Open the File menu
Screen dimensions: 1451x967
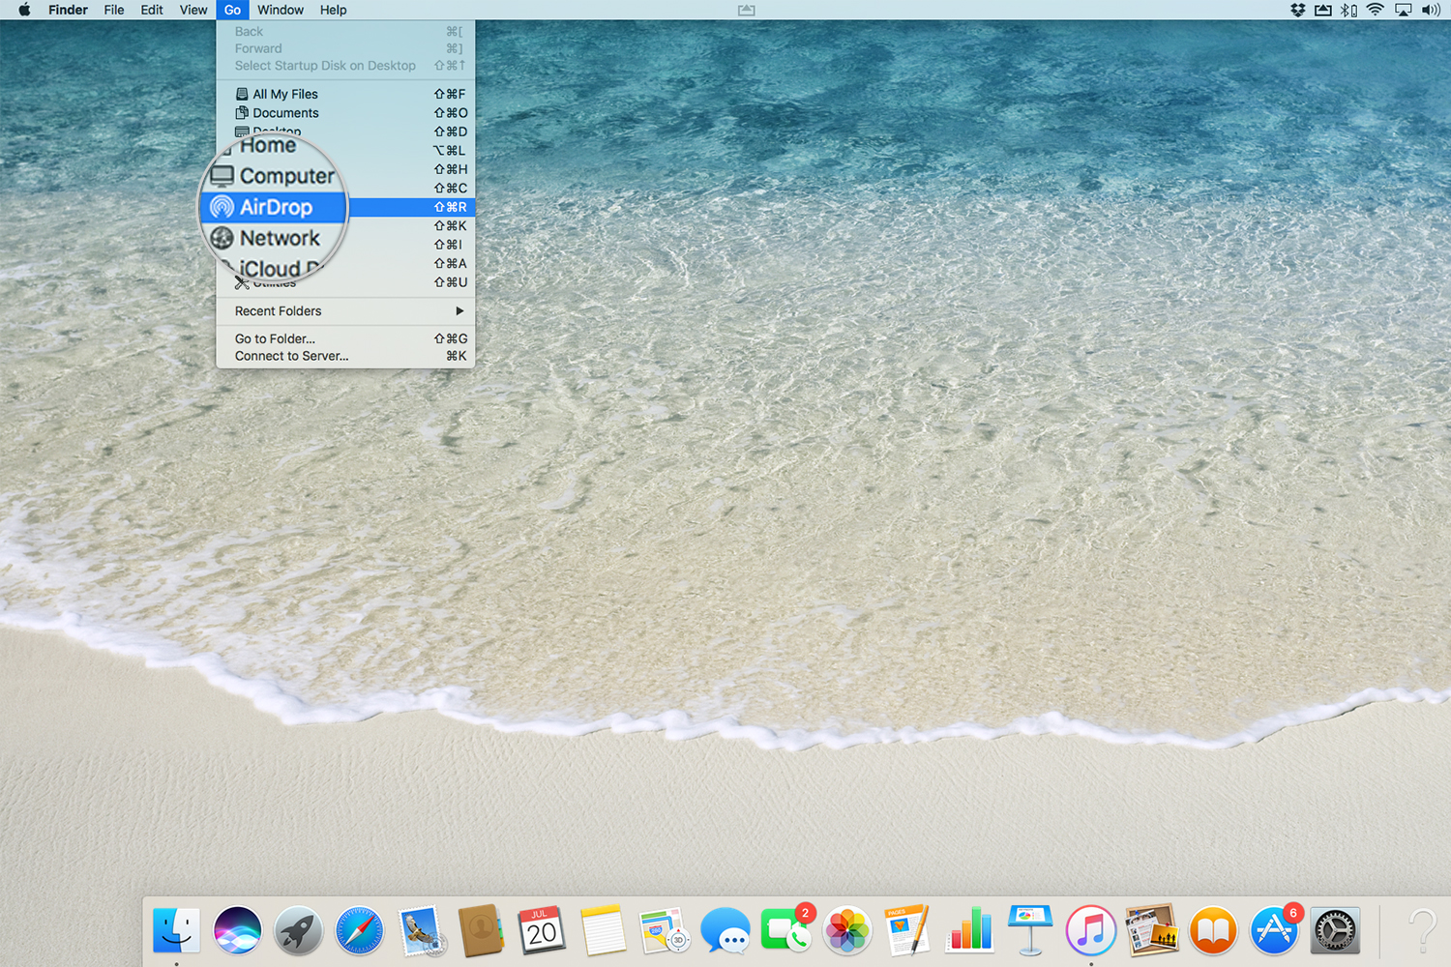coord(114,10)
